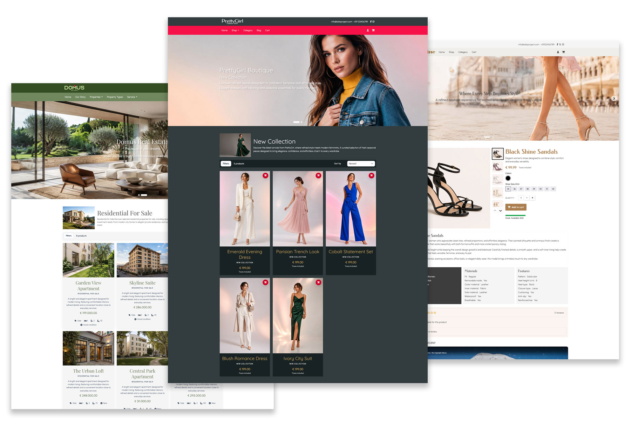Add Cobalt Statement Set to cart icon
Viewport: 631px width, 421px height.
[371, 175]
